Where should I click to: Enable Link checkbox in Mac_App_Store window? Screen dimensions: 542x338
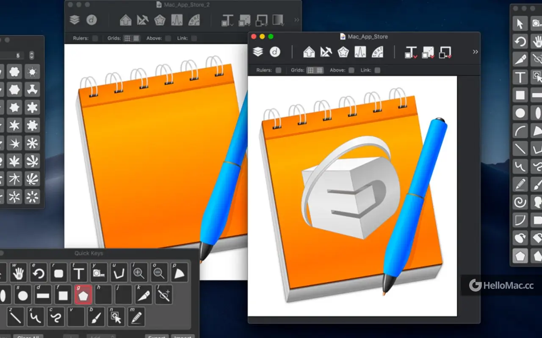(x=377, y=70)
